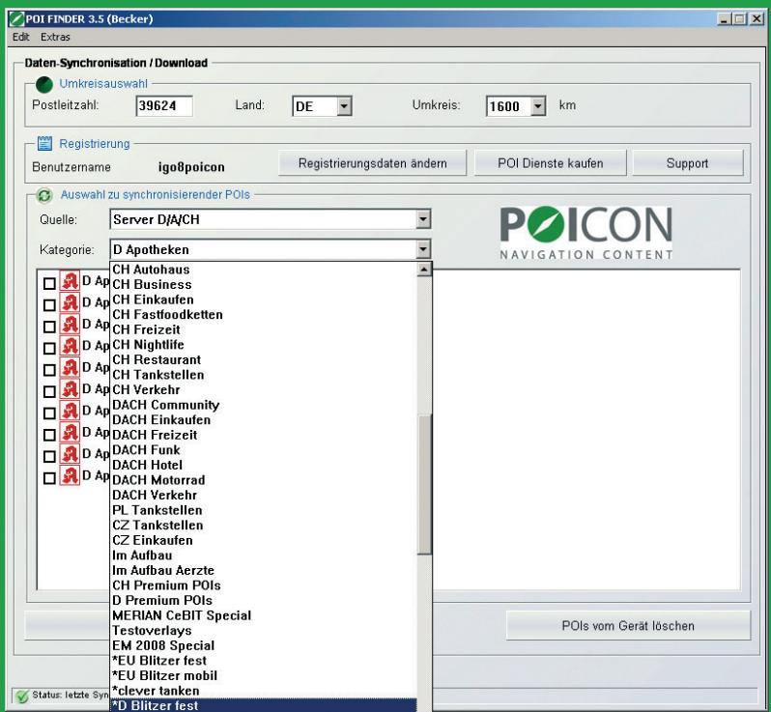The image size is (771, 712).
Task: Click the Support button
Action: click(x=687, y=163)
